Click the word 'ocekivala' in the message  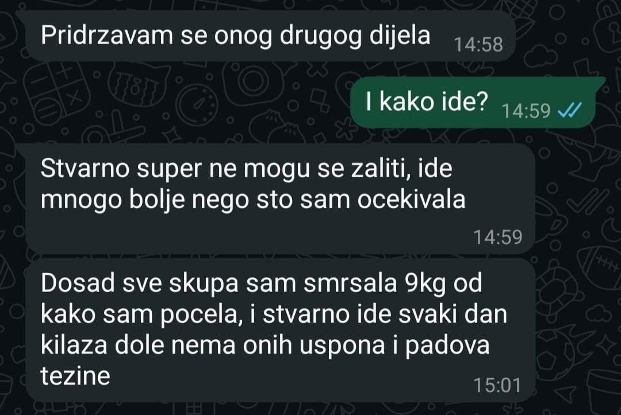pyautogui.click(x=412, y=200)
